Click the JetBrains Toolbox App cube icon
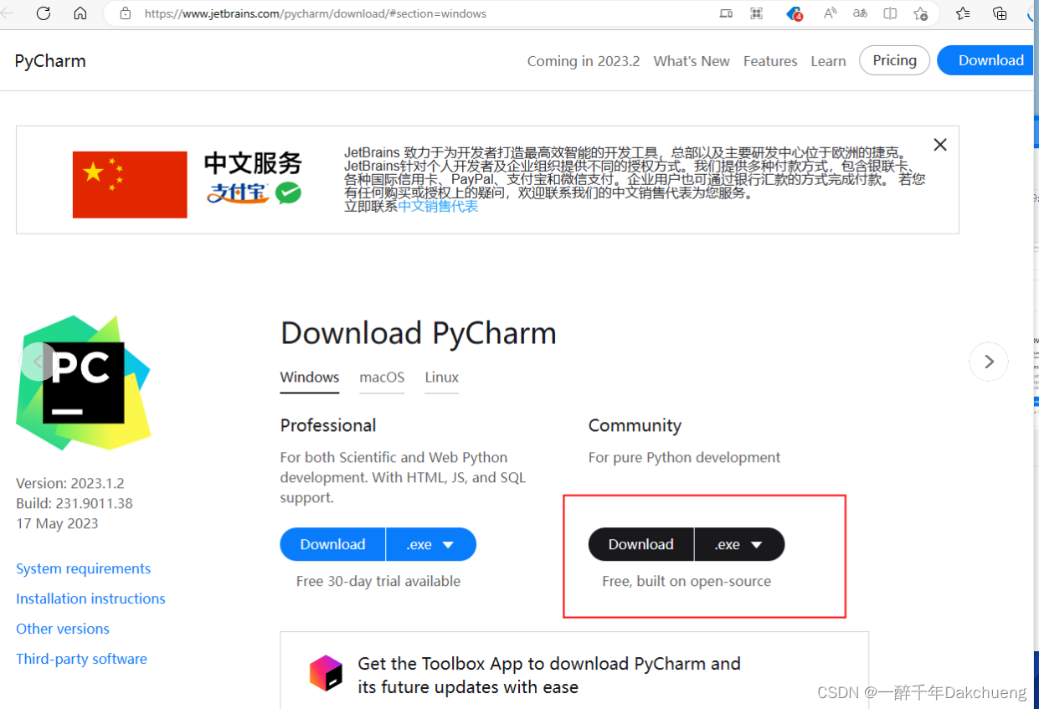The height and width of the screenshot is (709, 1039). pos(327,673)
